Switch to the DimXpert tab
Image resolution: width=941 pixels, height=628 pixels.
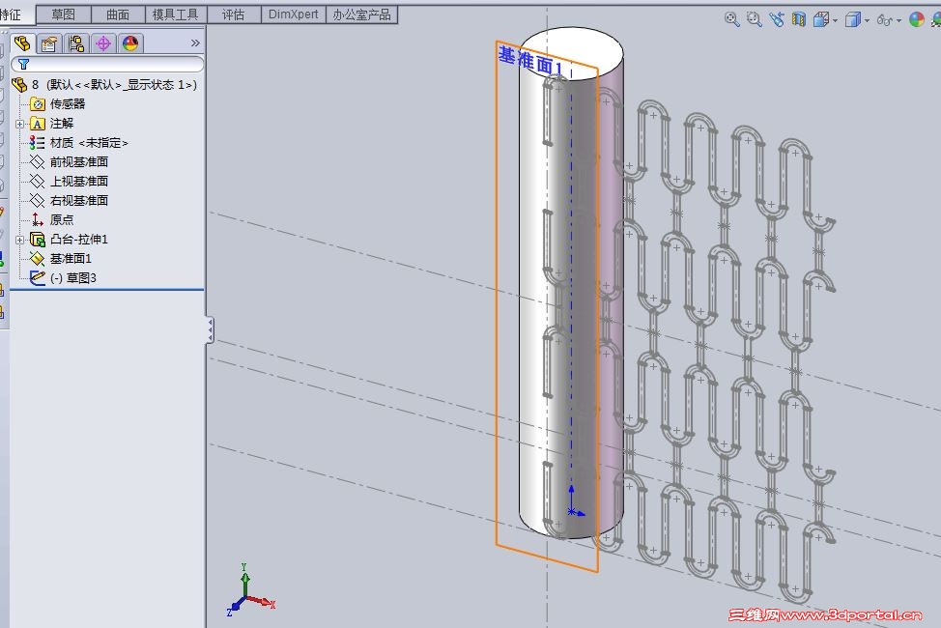pyautogui.click(x=294, y=14)
